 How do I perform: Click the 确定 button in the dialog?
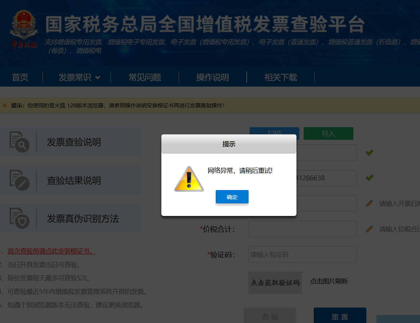(232, 197)
